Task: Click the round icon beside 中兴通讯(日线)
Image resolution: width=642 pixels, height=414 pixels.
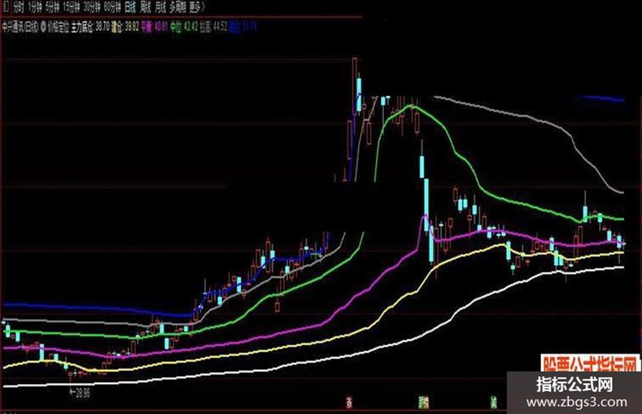Action: (x=43, y=27)
